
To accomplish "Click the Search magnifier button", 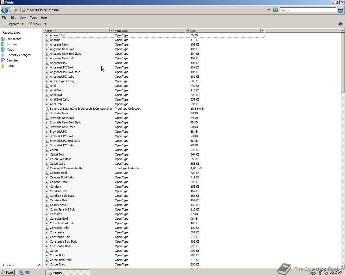I will (x=340, y=10).
